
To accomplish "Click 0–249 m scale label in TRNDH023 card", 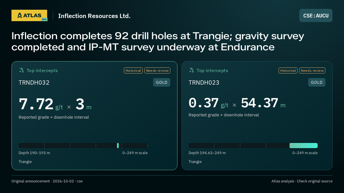I will 305,153.
